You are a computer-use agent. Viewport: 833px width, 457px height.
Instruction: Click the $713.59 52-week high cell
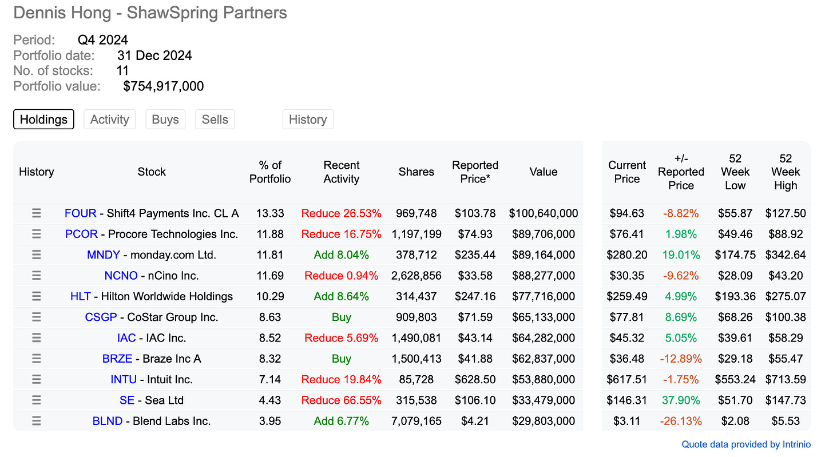(786, 380)
